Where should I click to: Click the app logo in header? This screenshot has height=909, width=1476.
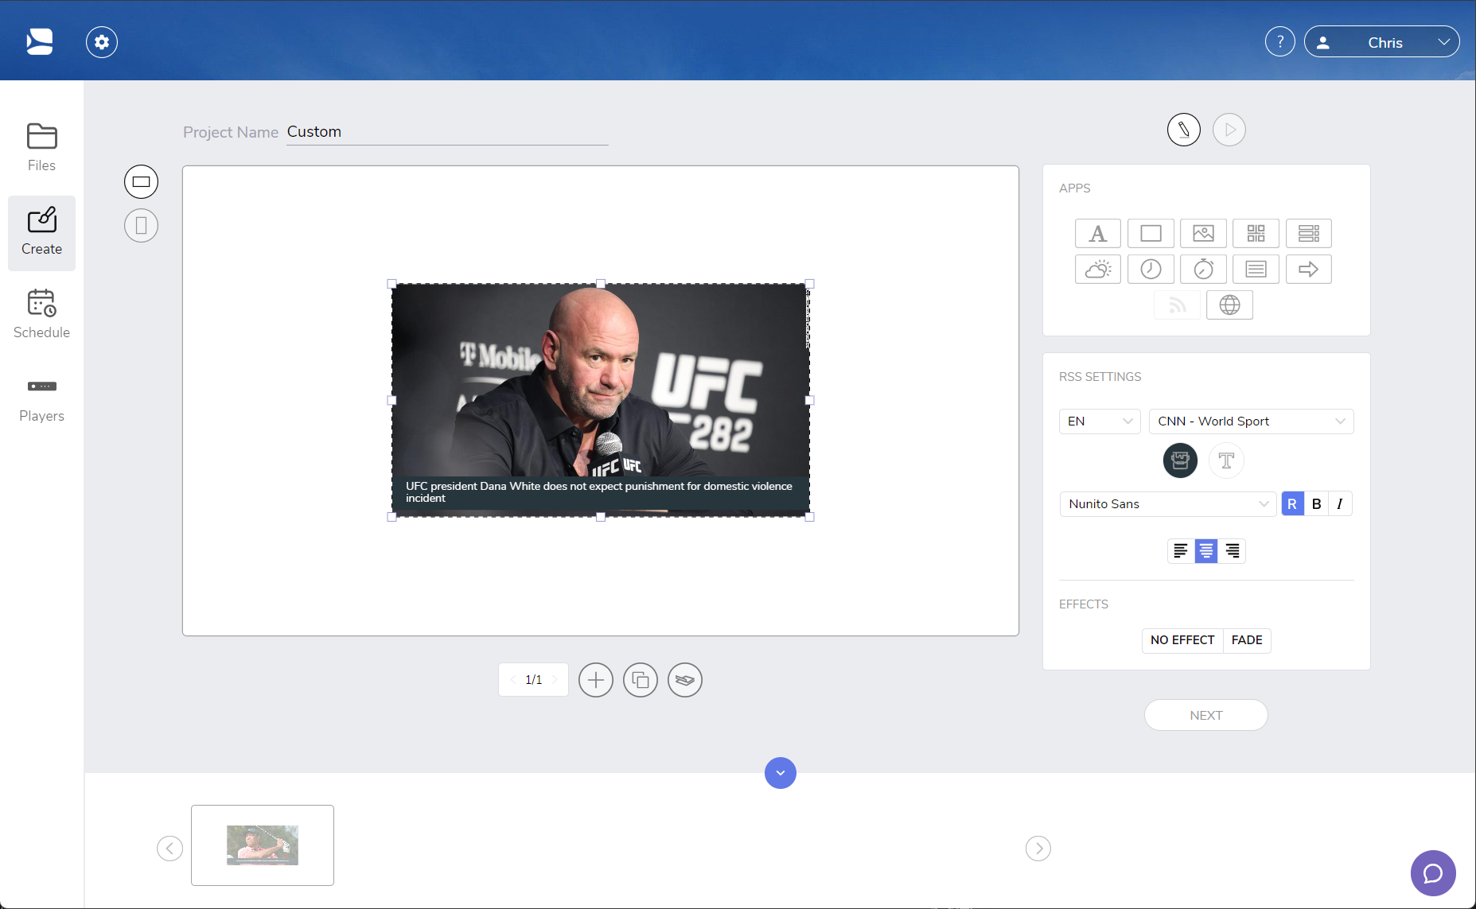[x=40, y=41]
